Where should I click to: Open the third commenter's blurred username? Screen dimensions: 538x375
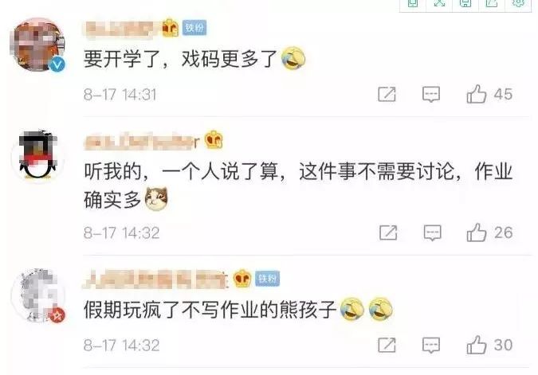156,279
